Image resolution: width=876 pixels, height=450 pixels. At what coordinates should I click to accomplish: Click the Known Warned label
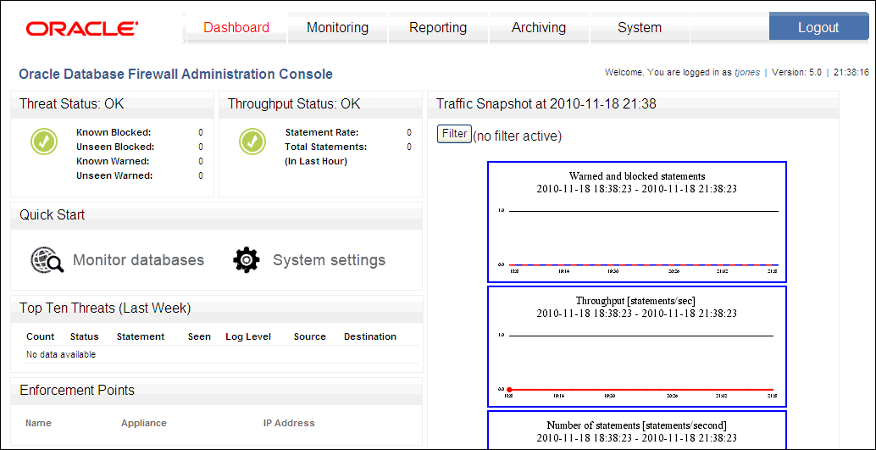113,161
